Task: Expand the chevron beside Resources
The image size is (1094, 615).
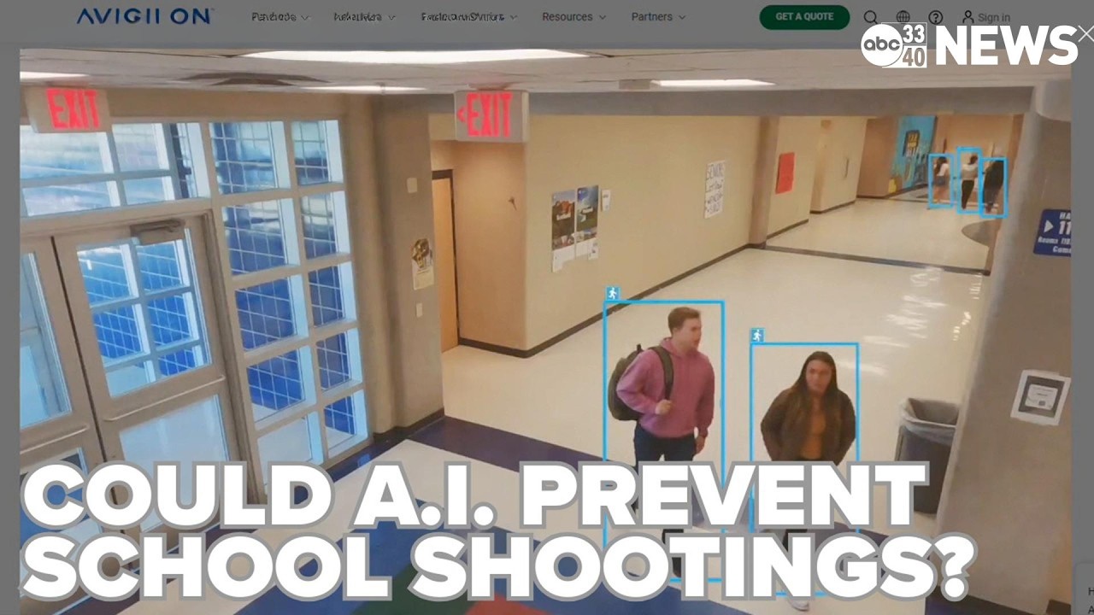Action: 602,17
